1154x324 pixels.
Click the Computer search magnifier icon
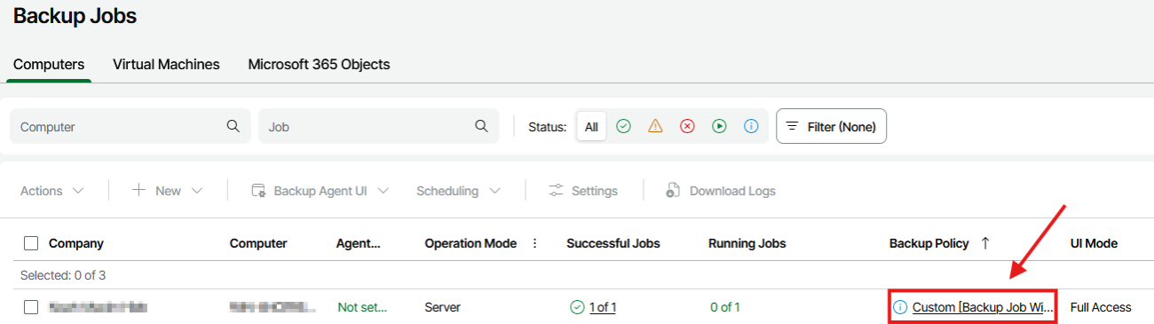(x=233, y=126)
